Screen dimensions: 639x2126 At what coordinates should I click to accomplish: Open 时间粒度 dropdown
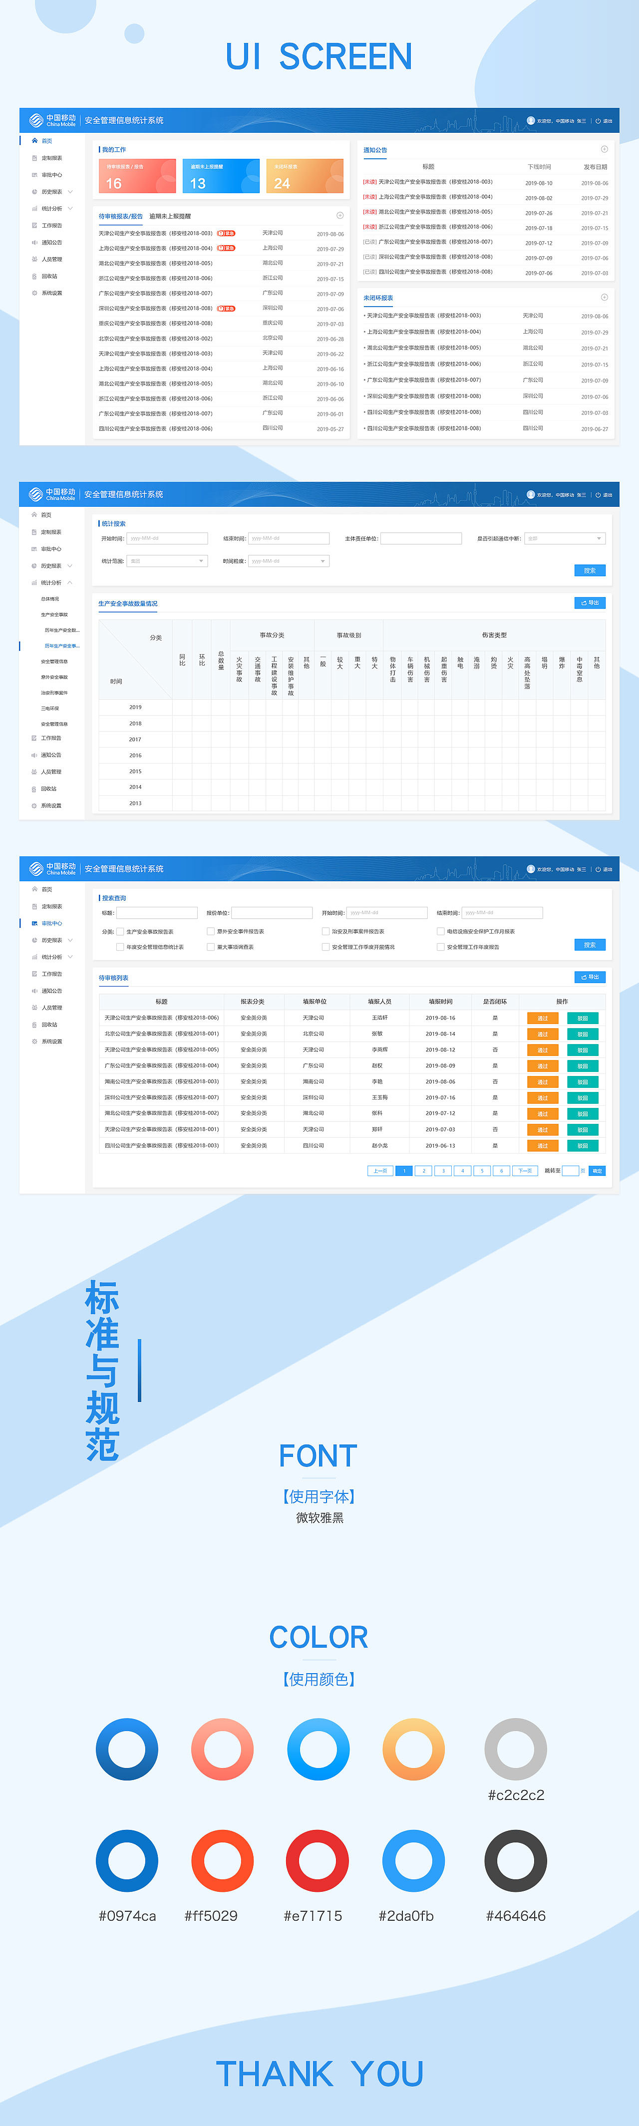[289, 561]
